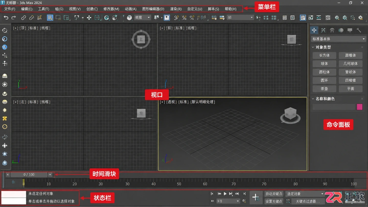368x207 pixels.
Task: Open the Utilities wrench icon
Action: coord(359,30)
